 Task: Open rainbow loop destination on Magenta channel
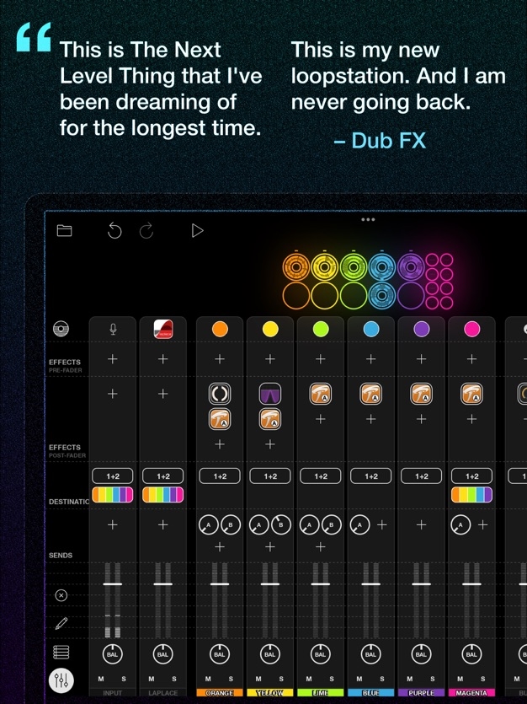(x=472, y=495)
